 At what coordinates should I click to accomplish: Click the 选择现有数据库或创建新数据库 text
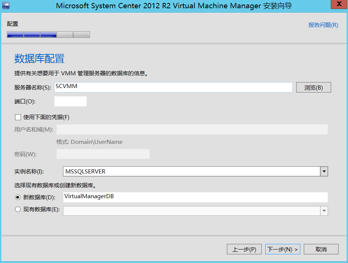click(x=55, y=185)
